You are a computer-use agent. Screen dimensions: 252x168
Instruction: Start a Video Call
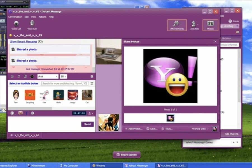[x=16, y=25]
